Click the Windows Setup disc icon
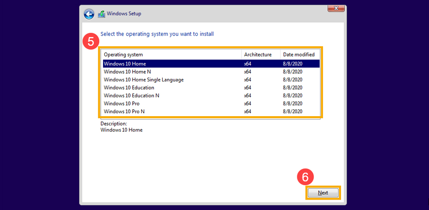The width and height of the screenshot is (429, 210). coord(102,14)
